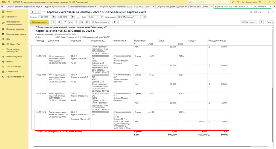
Task: Open account 105.33 link icon
Action: tap(101, 17)
